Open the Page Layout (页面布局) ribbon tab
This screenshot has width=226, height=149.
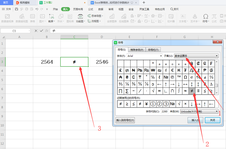click(x=78, y=9)
